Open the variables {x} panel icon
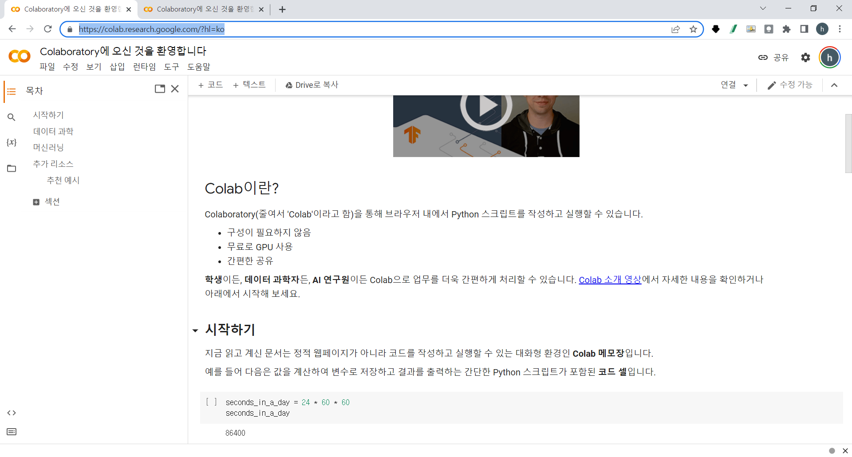The image size is (852, 457). (x=12, y=142)
